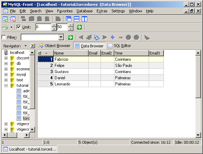Open the Search menu
This screenshot has width=203, height=154.
tap(36, 11)
